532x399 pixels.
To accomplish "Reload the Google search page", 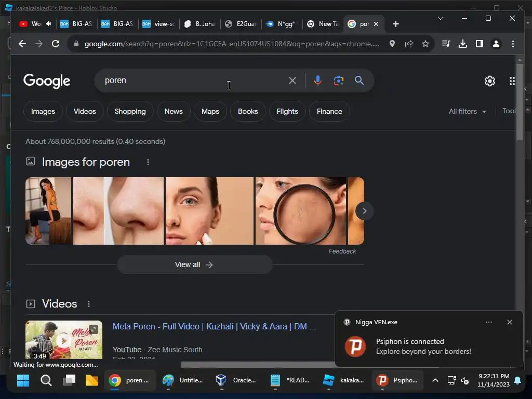I will (56, 44).
